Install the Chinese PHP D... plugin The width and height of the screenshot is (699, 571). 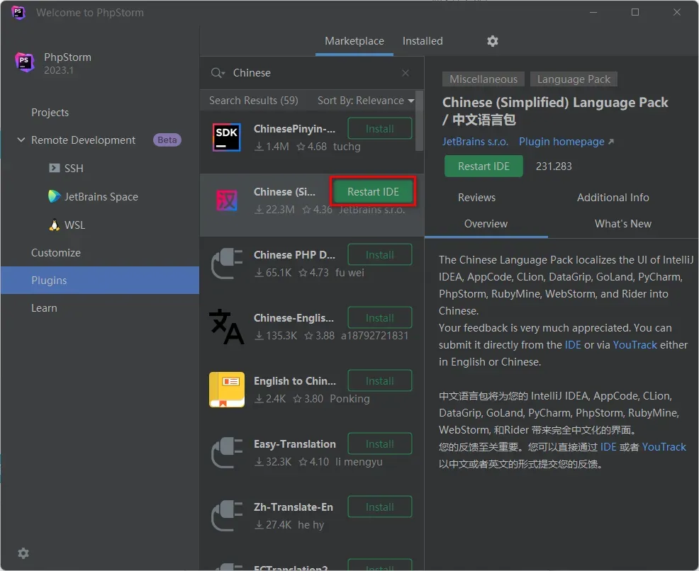[380, 255]
